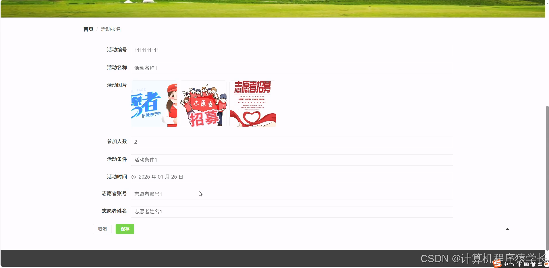
Task: Click the clock icon inside 活动时间 field
Action: click(x=134, y=177)
